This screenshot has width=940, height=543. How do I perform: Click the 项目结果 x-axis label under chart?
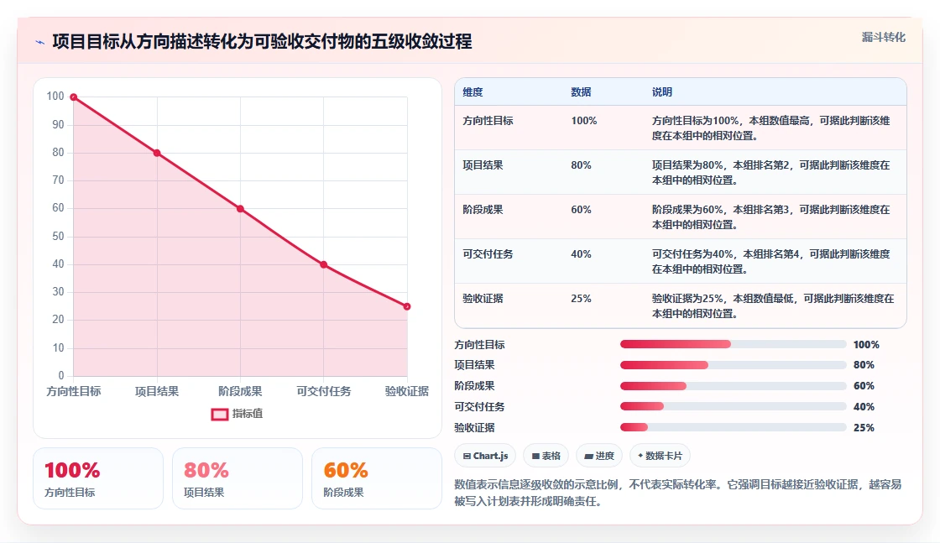[157, 391]
